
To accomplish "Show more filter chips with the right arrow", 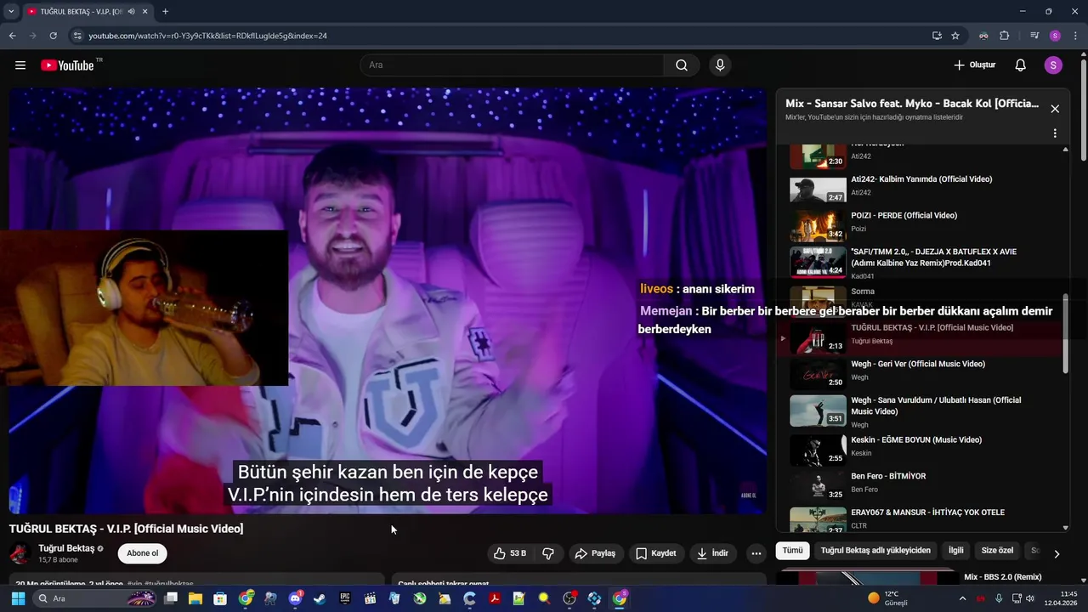I will coord(1057,553).
